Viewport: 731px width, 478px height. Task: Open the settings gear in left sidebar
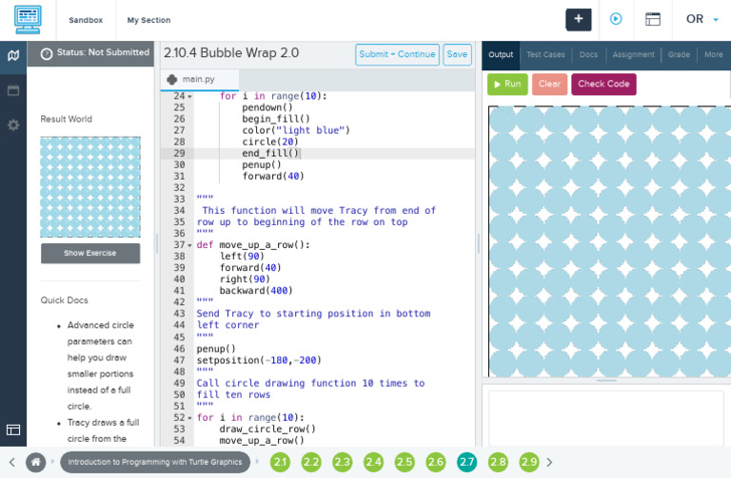[13, 124]
